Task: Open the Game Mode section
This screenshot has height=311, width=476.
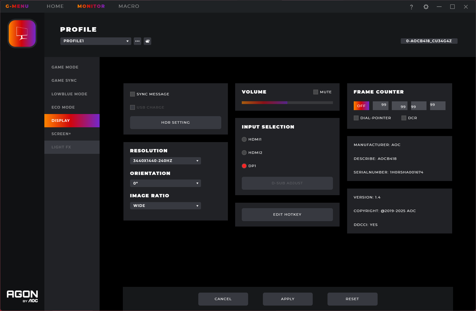Action: 72,67
